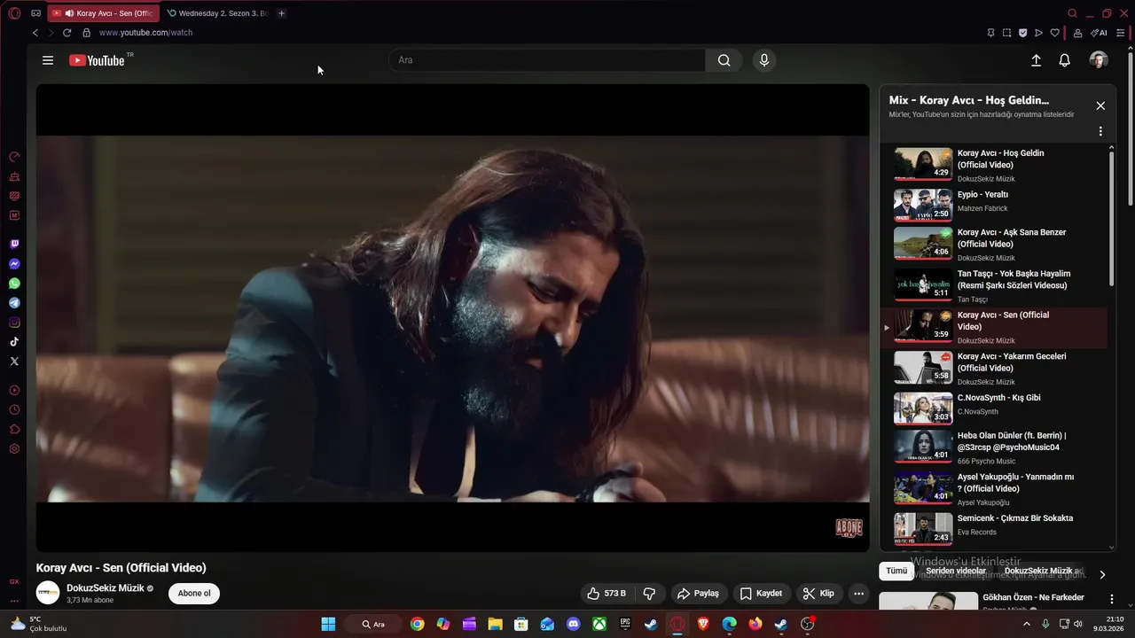This screenshot has width=1135, height=638.
Task: Open the YouTube account avatar menu
Action: pyautogui.click(x=1099, y=60)
